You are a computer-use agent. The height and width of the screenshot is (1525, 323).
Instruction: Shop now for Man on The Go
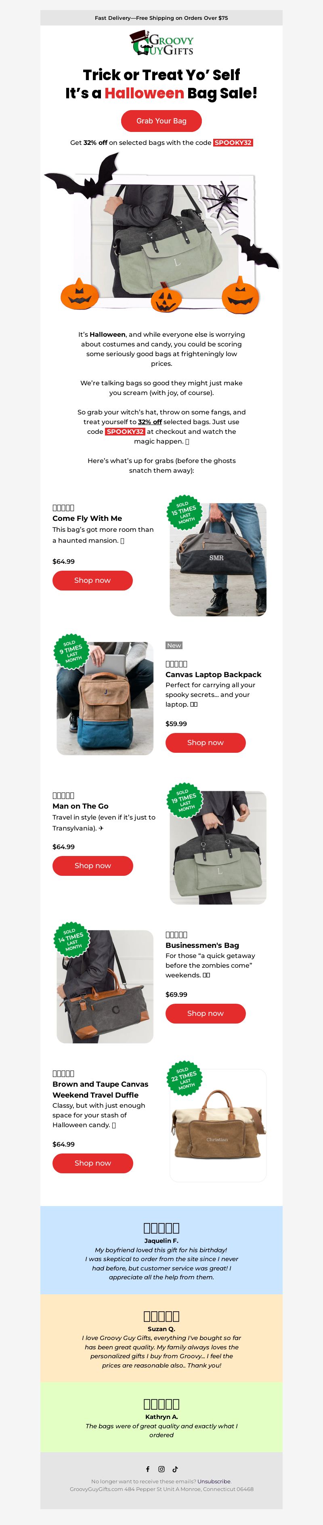pyautogui.click(x=93, y=866)
